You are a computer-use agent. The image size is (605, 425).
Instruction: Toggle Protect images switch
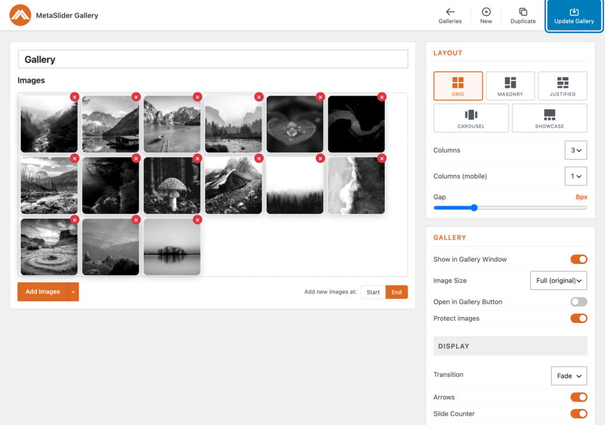click(x=579, y=318)
